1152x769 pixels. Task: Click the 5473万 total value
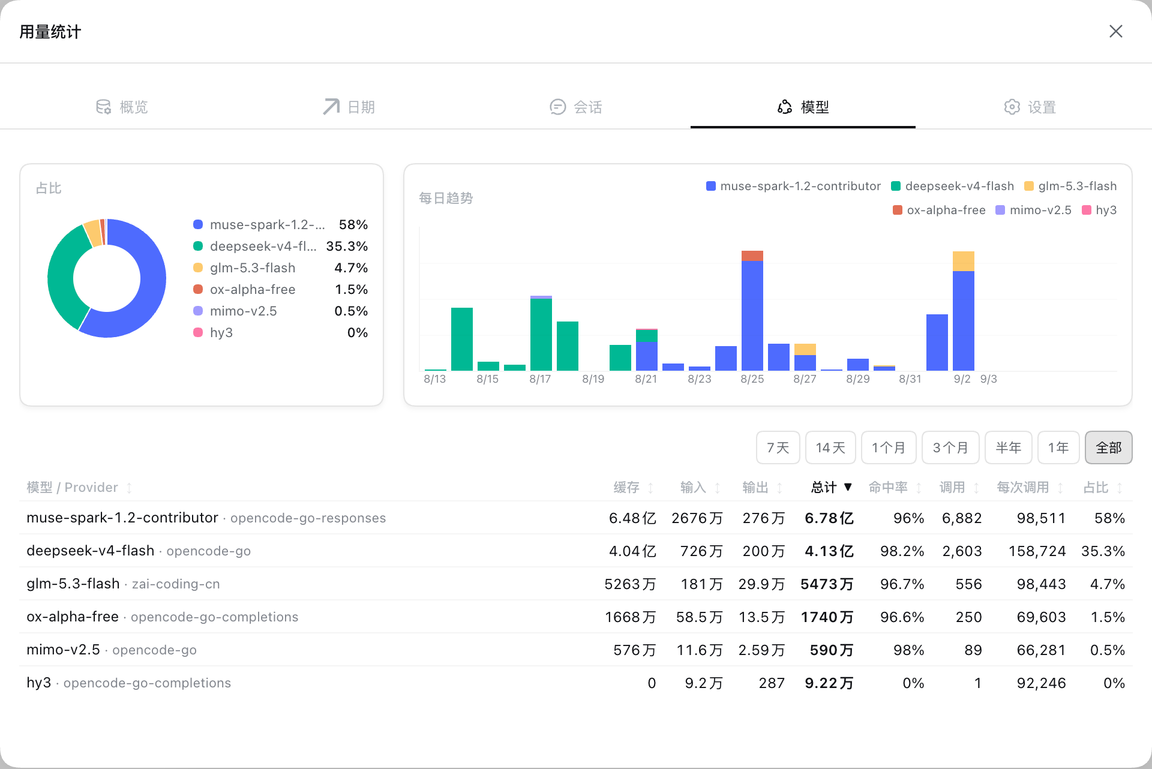827,584
